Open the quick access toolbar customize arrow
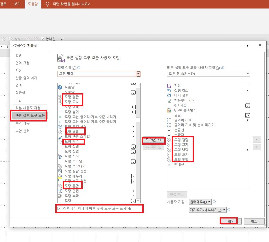The width and height of the screenshot is (269, 242). 61,39
